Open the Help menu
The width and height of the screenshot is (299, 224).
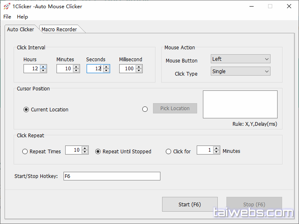(22, 17)
